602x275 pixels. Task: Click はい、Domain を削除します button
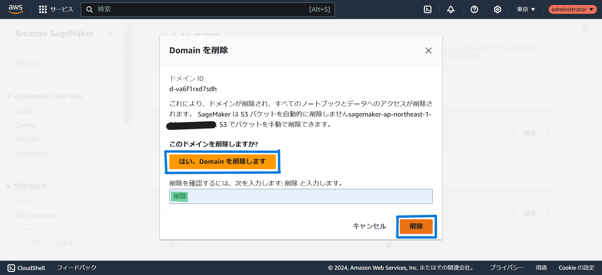[x=222, y=162]
